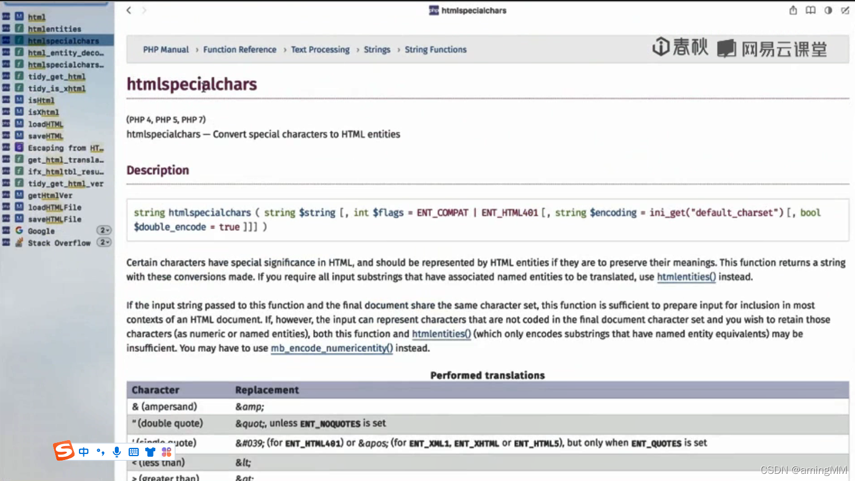Click the htmlspecialchars page heading

192,84
